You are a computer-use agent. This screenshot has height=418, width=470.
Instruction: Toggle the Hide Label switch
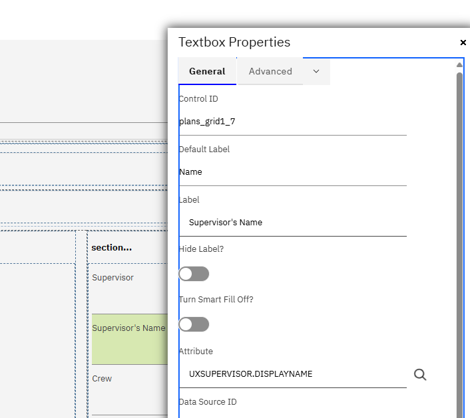[194, 274]
